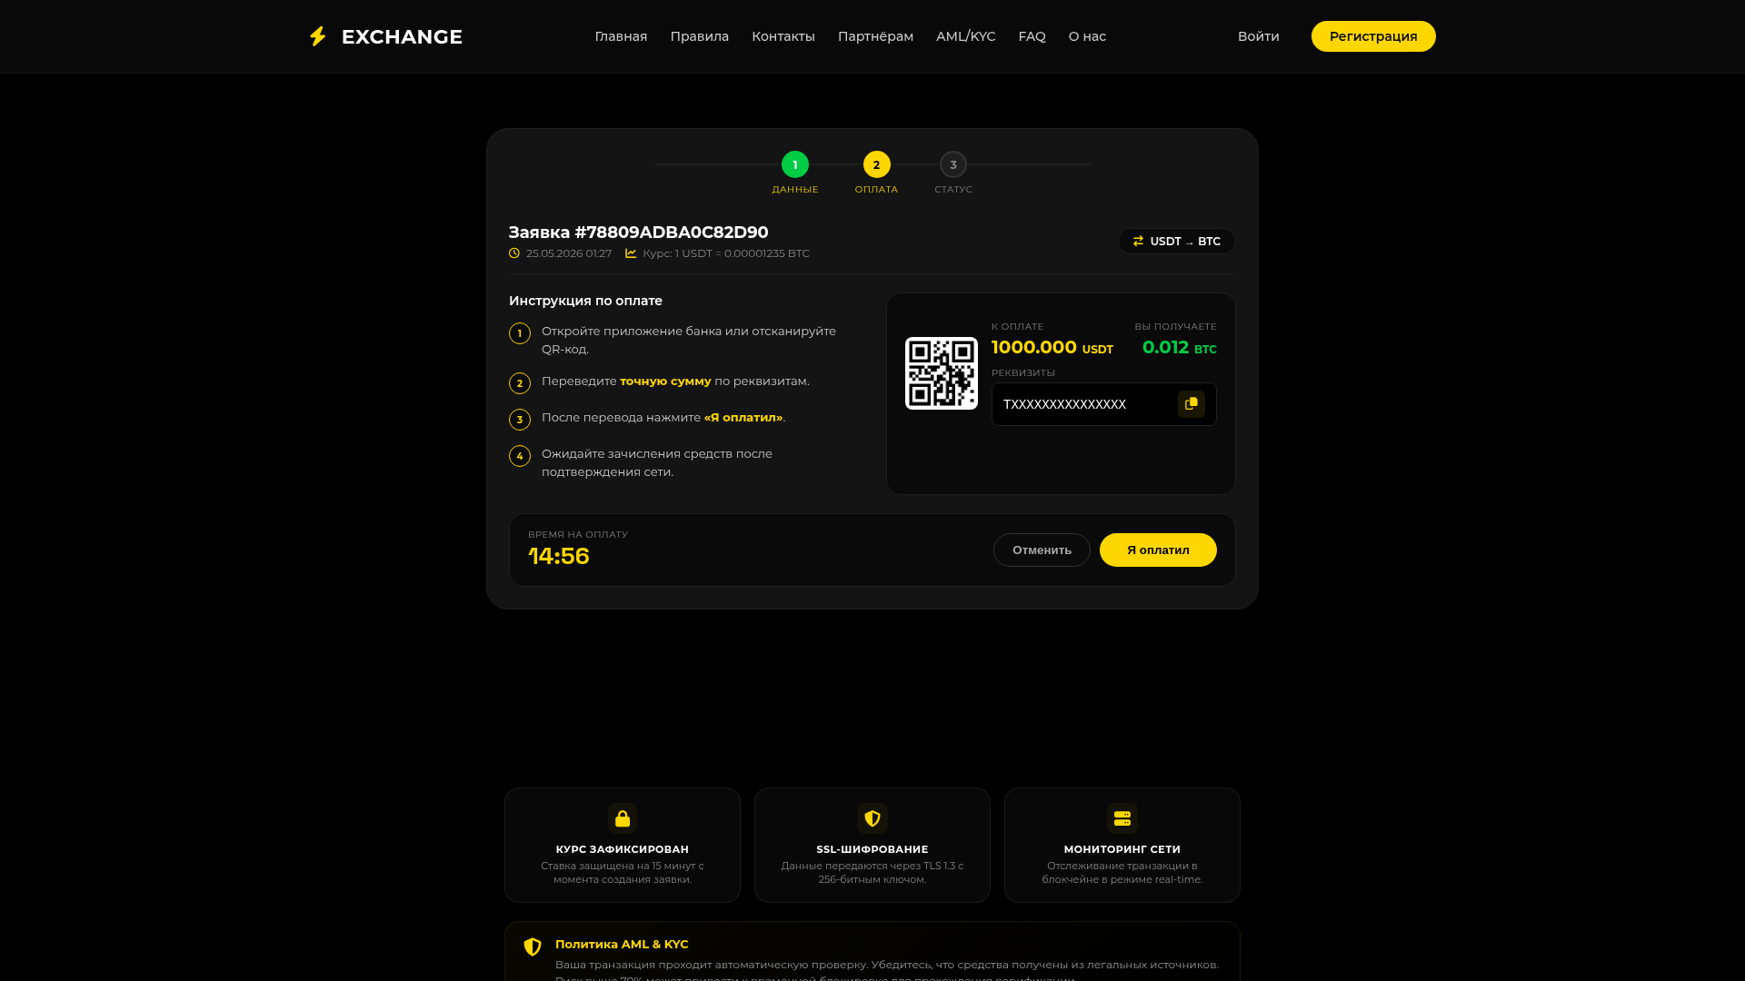This screenshot has width=1745, height=981.
Task: Click the date 25.05.2026 01:27
Action: (569, 253)
